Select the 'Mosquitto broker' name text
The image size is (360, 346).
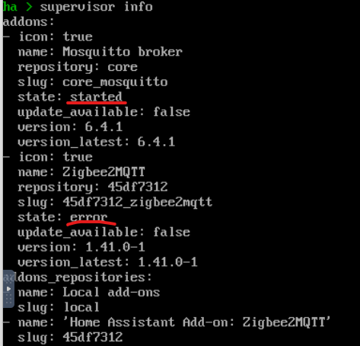tap(123, 52)
